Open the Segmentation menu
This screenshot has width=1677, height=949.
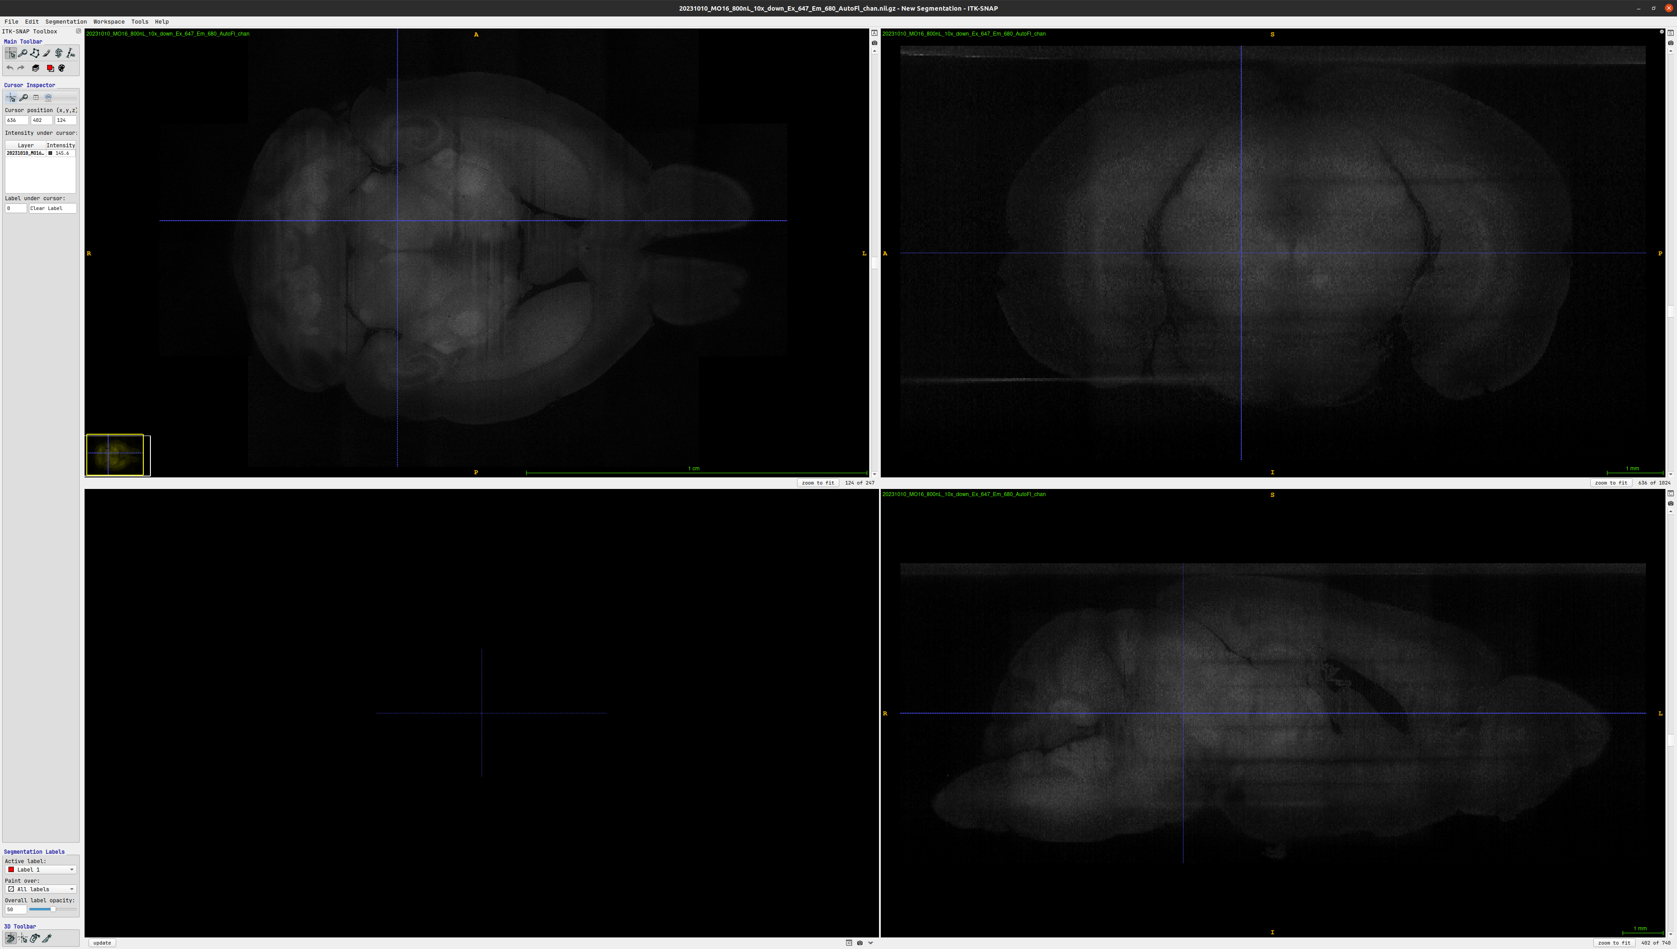(x=66, y=21)
